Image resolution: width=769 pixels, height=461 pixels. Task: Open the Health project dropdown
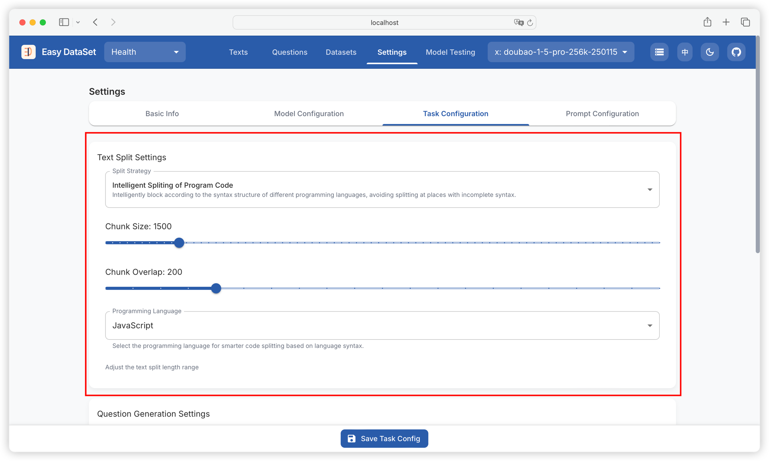click(145, 52)
